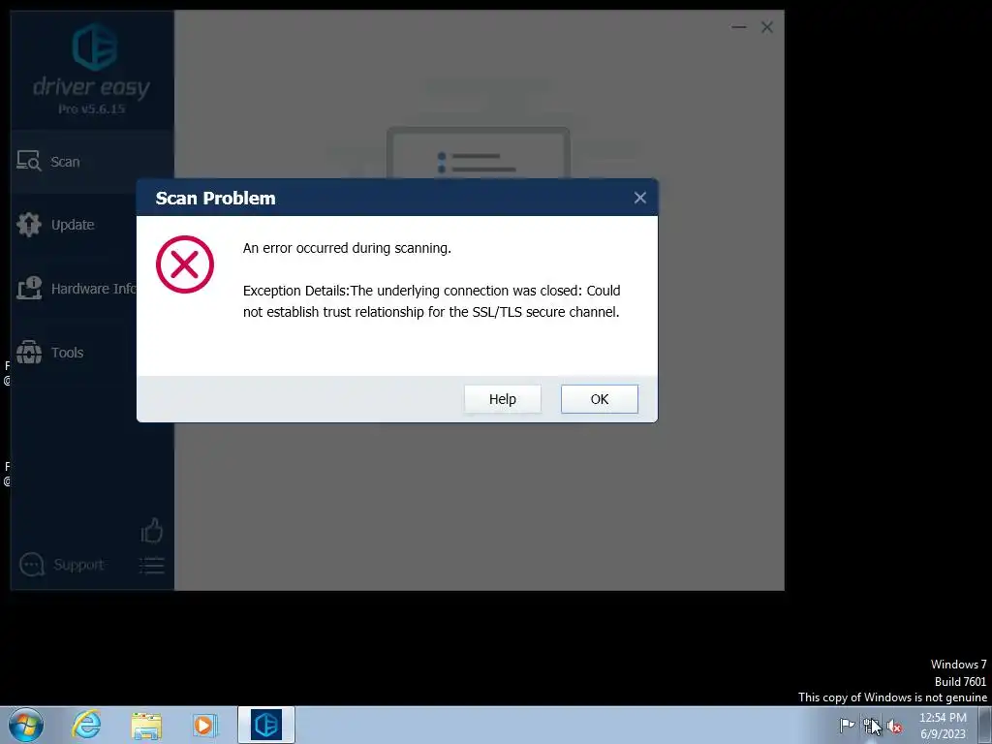Select Driver Easy taskbar button
Screen dimensions: 992x744
266,725
